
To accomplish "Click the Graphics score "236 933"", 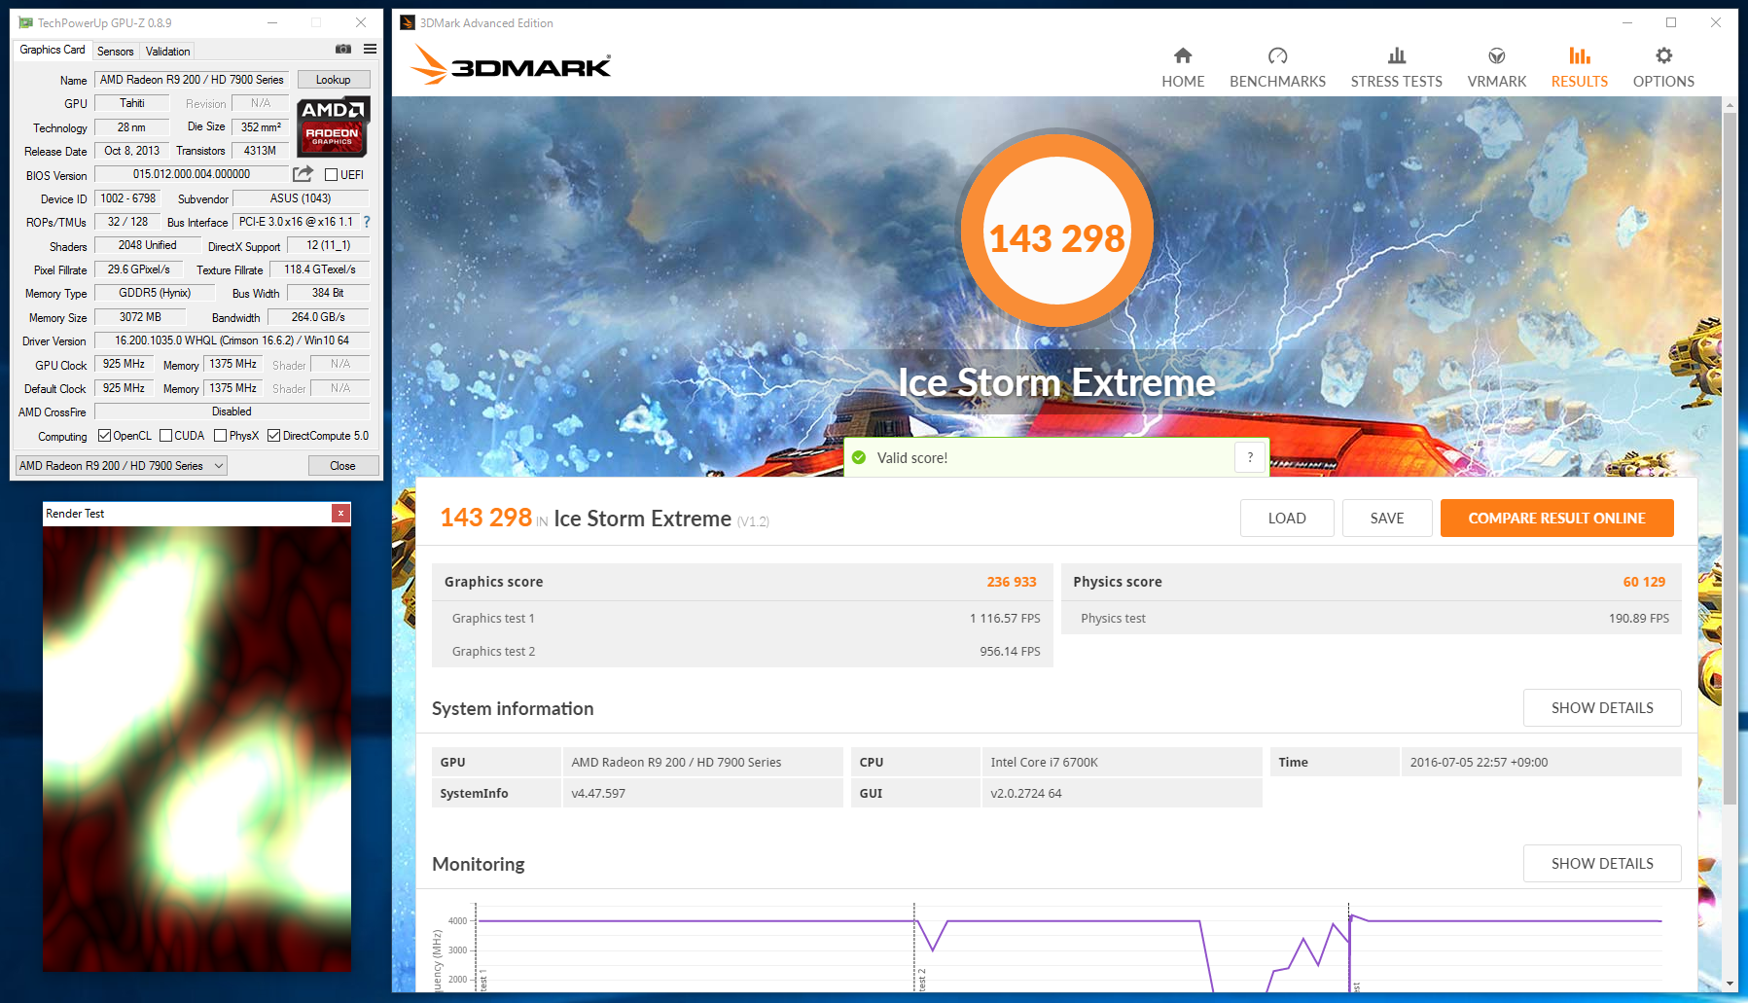I will point(1012,582).
